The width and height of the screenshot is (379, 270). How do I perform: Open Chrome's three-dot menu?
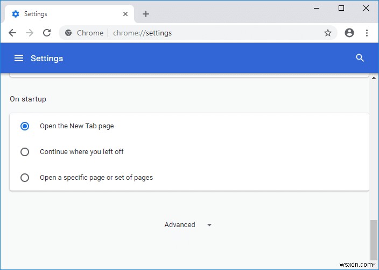click(x=367, y=33)
